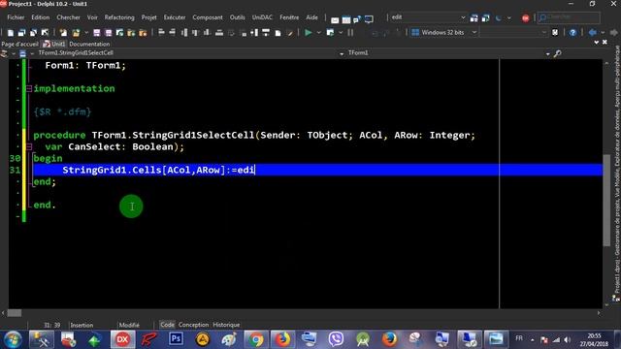This screenshot has width=621, height=349.
Task: Open the Fichier menu
Action: (x=16, y=17)
